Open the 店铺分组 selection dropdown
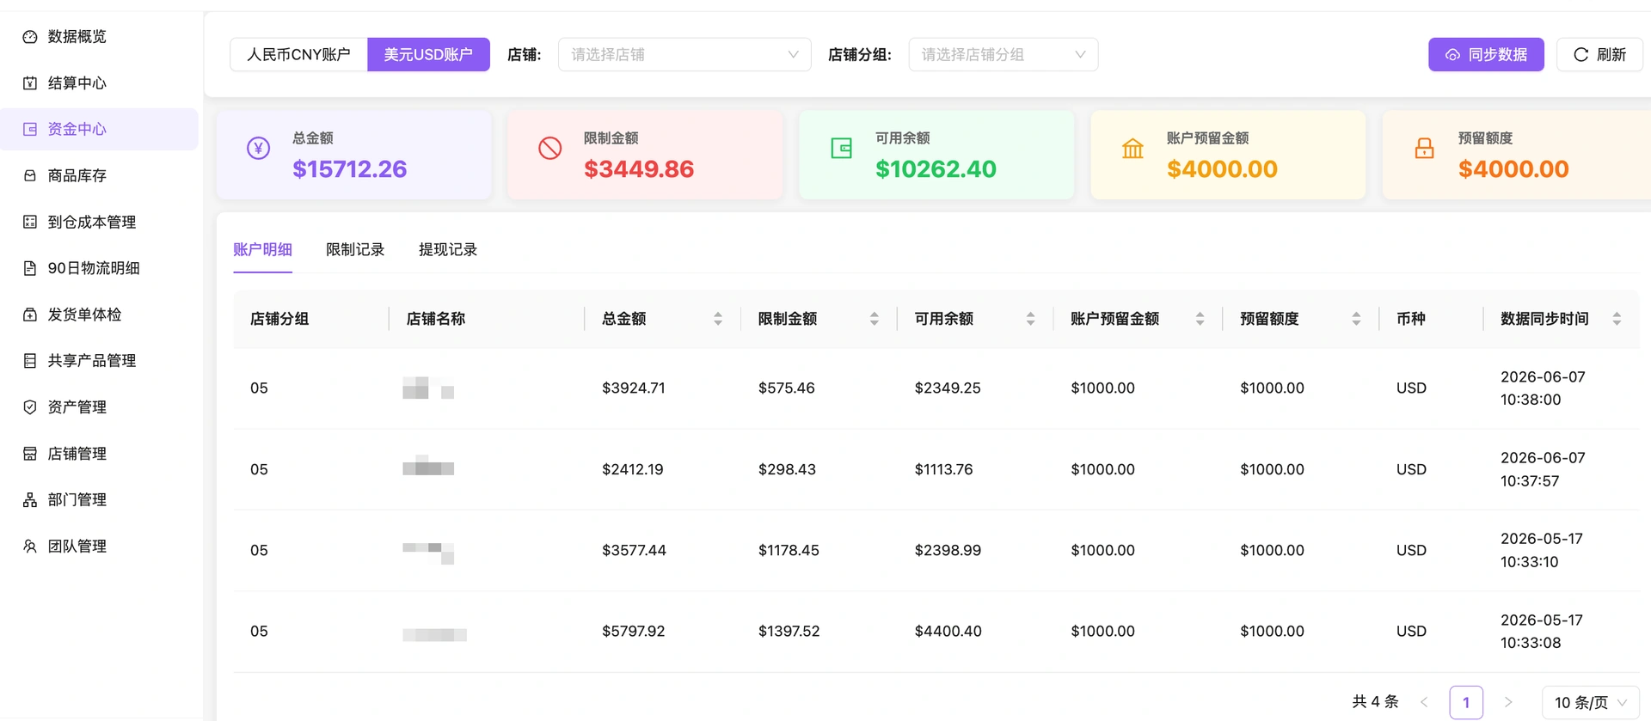This screenshot has height=721, width=1651. coord(1003,54)
